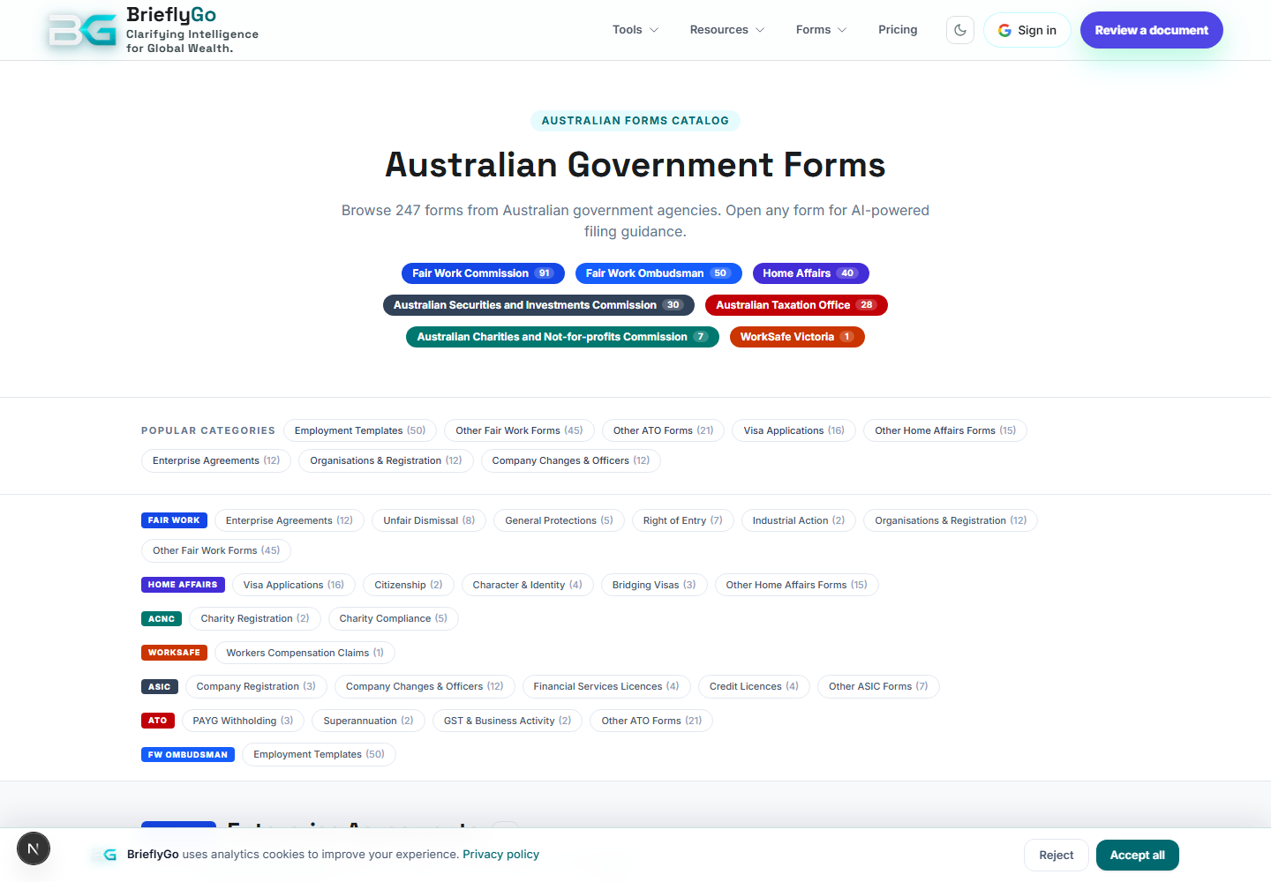
Task: Sign in with Google
Action: click(1027, 30)
